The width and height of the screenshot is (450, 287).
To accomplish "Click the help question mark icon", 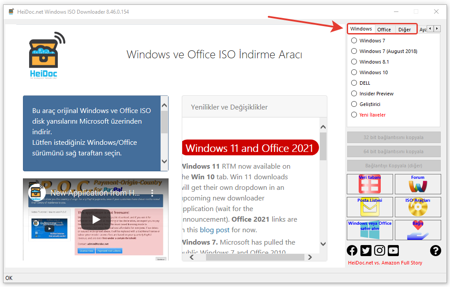I will 435,251.
